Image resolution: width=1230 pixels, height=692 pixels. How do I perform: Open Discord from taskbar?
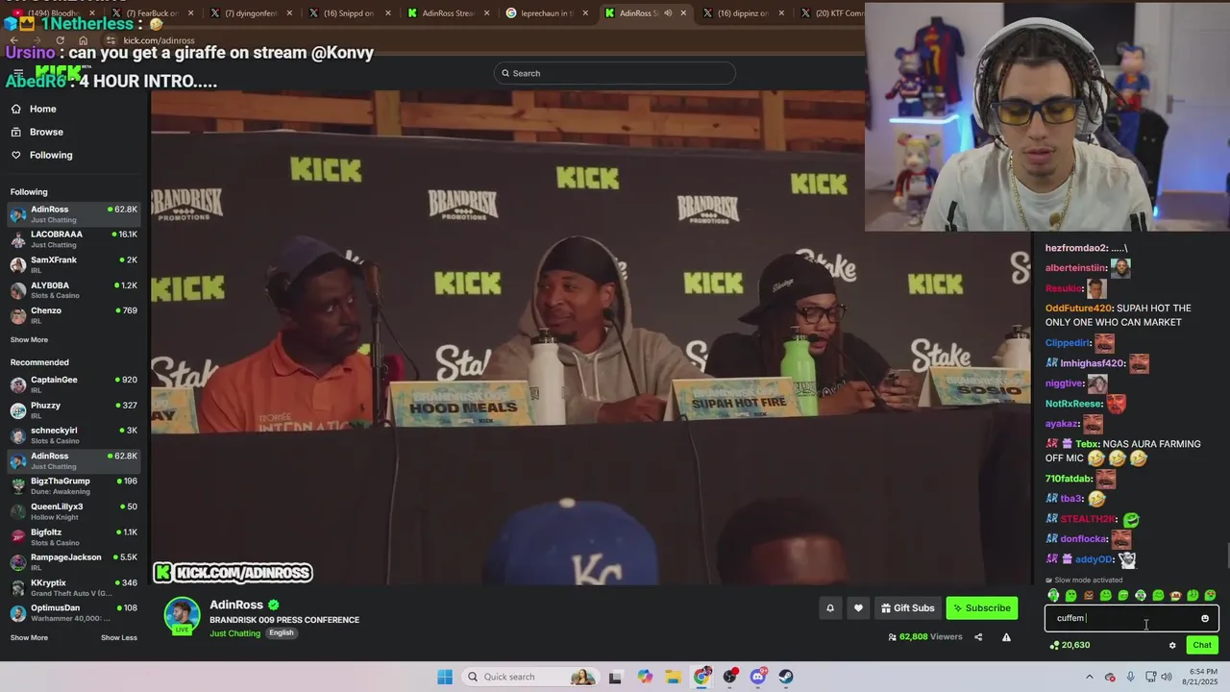click(x=758, y=677)
